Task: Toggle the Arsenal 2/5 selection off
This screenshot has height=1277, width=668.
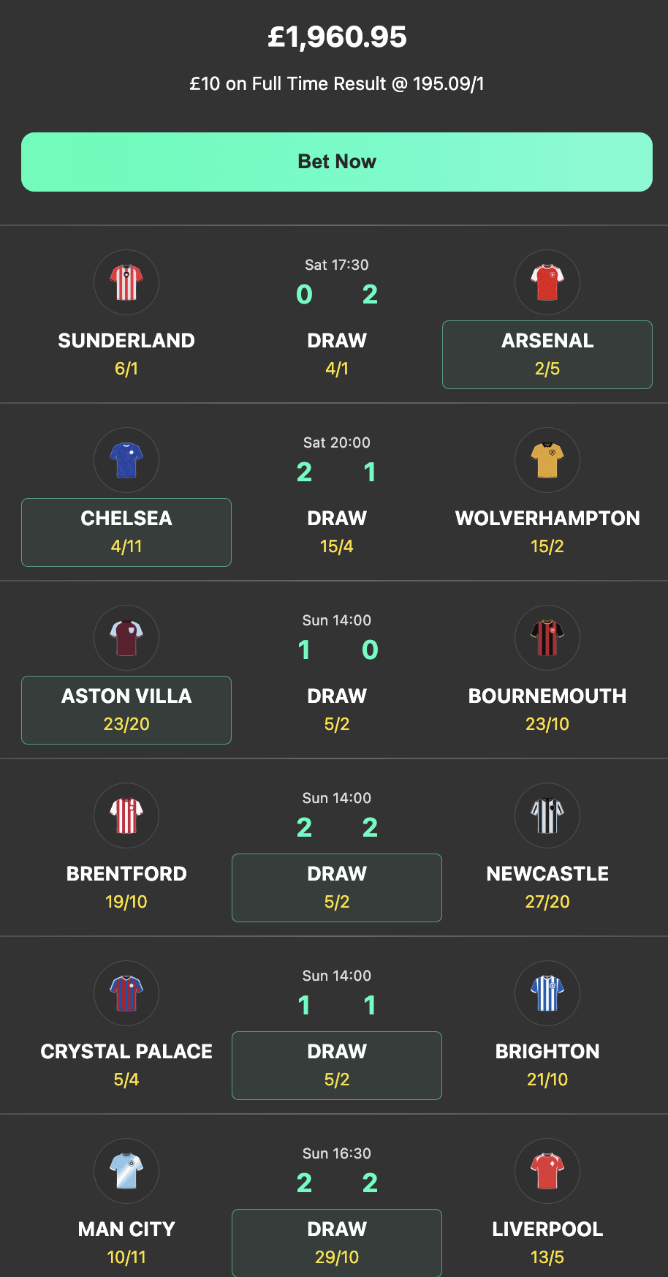Action: [x=547, y=355]
